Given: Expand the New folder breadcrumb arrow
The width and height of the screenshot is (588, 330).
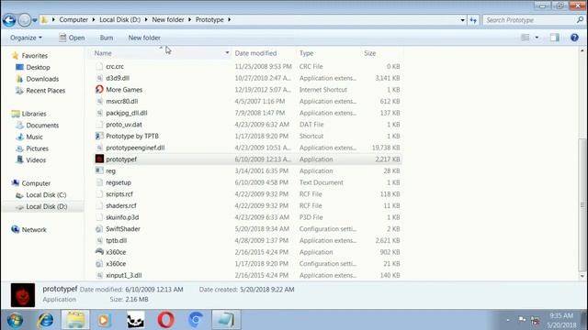Looking at the screenshot, I should click(190, 20).
